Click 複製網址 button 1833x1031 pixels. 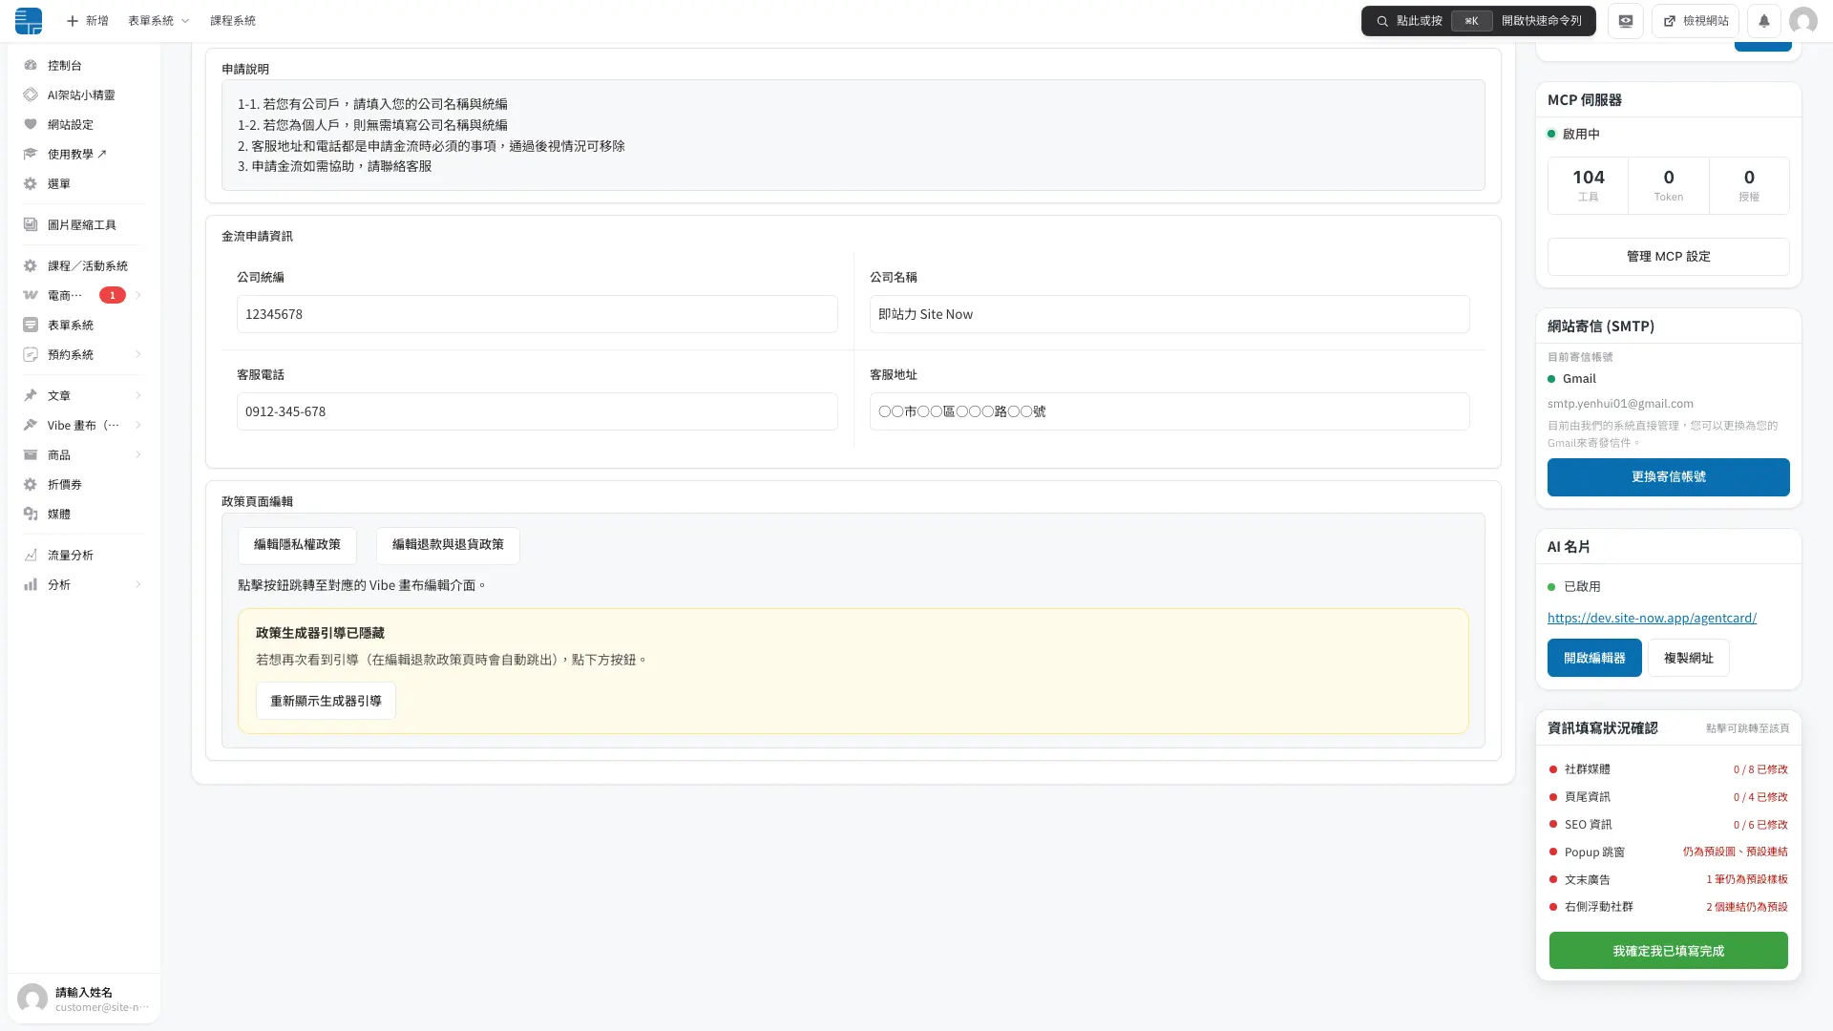coord(1688,659)
